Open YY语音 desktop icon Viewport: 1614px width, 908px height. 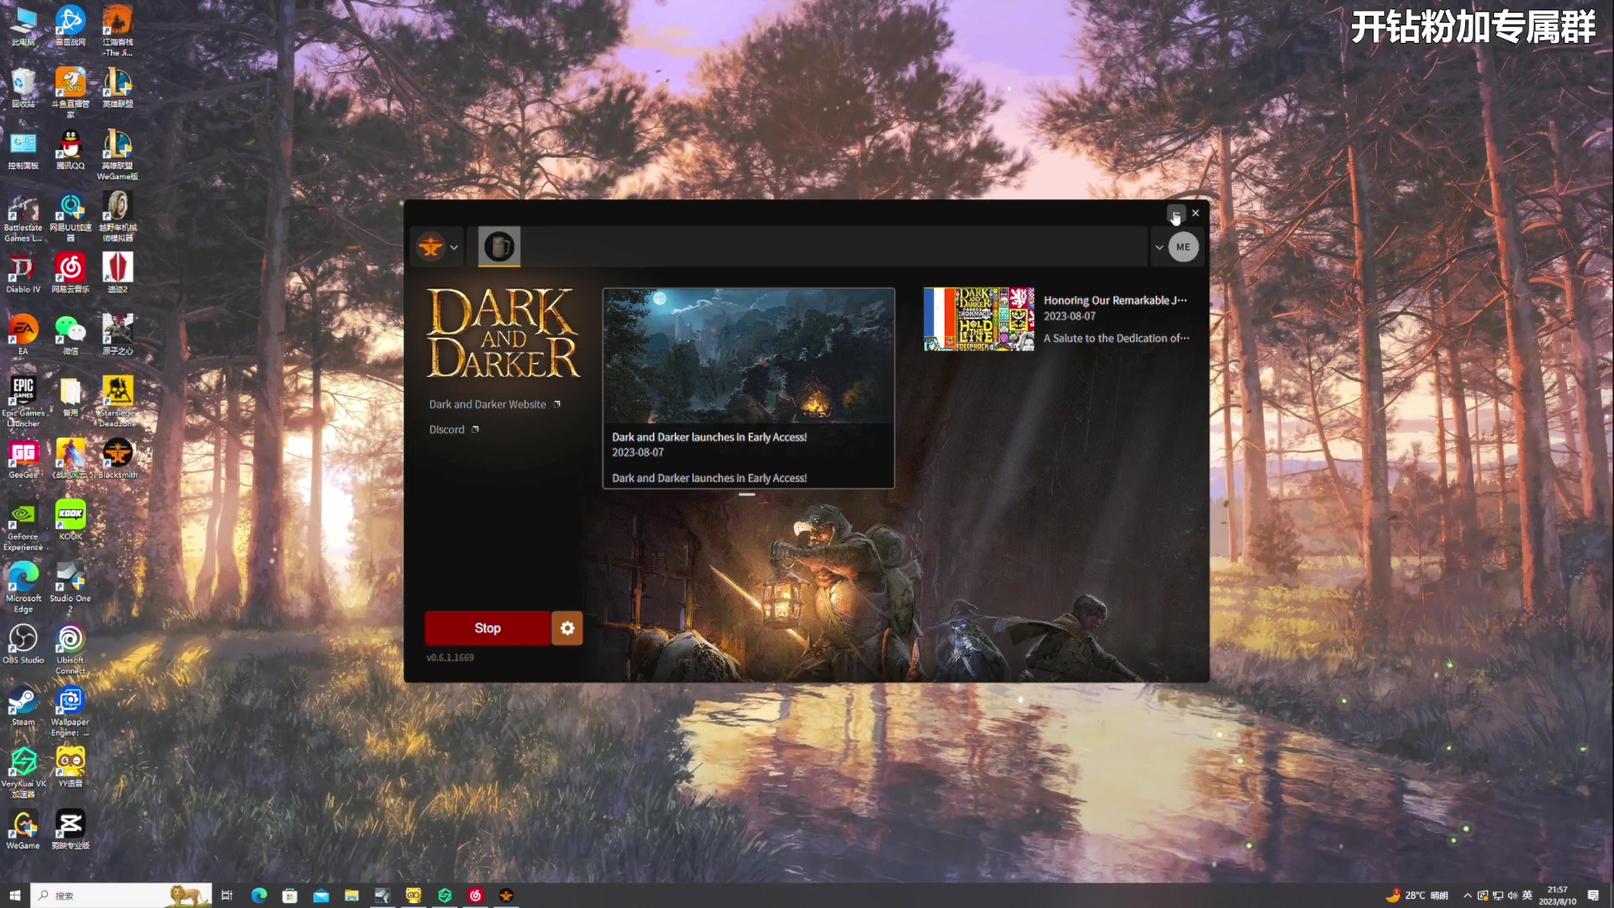pyautogui.click(x=71, y=768)
